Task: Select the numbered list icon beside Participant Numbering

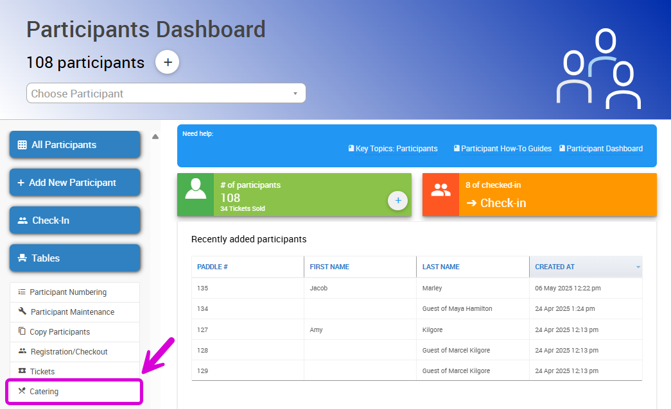Action: point(21,290)
